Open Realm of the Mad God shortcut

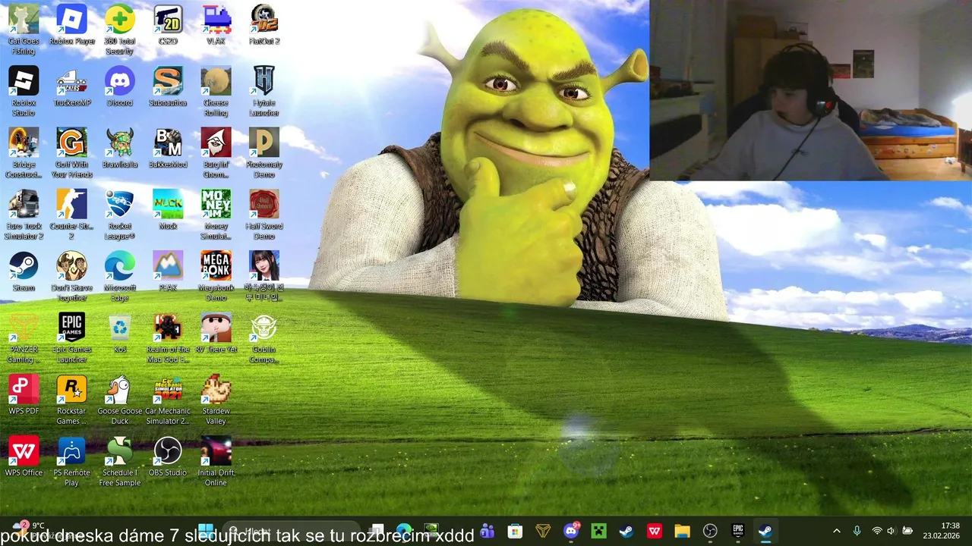168,338
